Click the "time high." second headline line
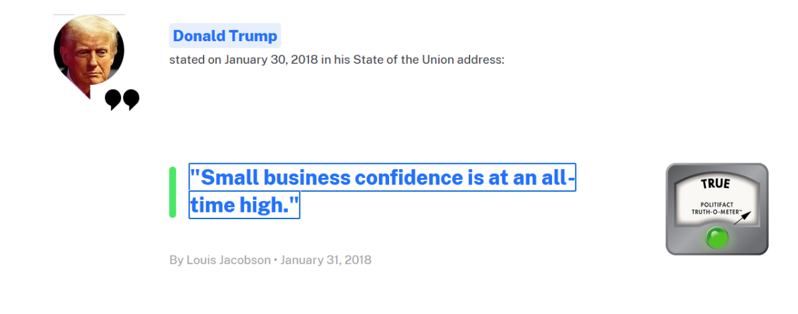Screen dimensions: 798x314 pos(245,206)
